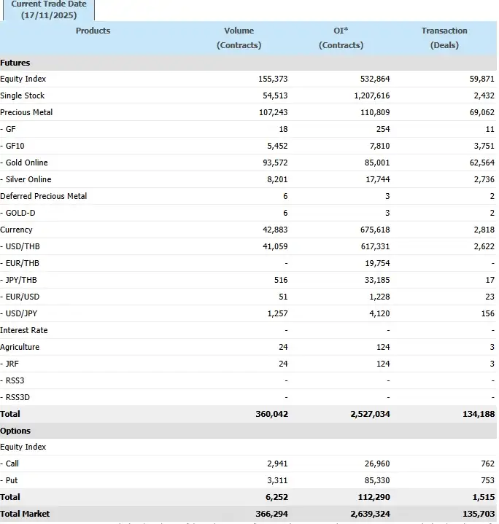This screenshot has width=499, height=524.
Task: Click the JPY/THB row label
Action: click(22, 280)
